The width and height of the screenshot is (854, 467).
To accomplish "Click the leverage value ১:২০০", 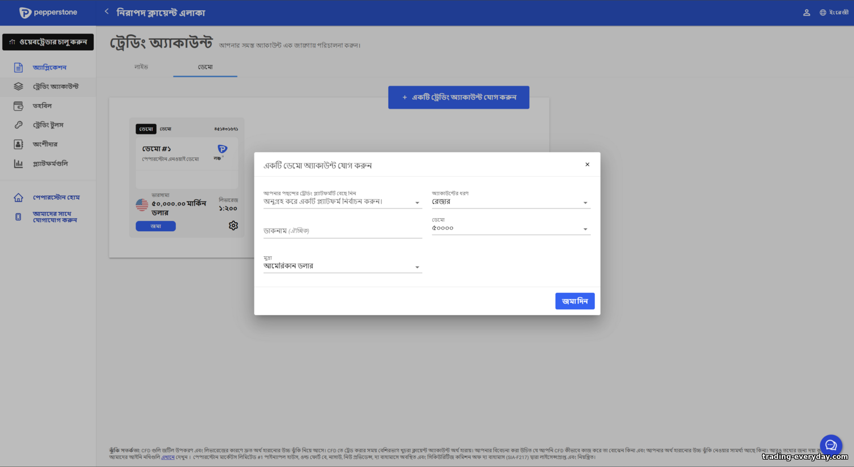I will [228, 208].
